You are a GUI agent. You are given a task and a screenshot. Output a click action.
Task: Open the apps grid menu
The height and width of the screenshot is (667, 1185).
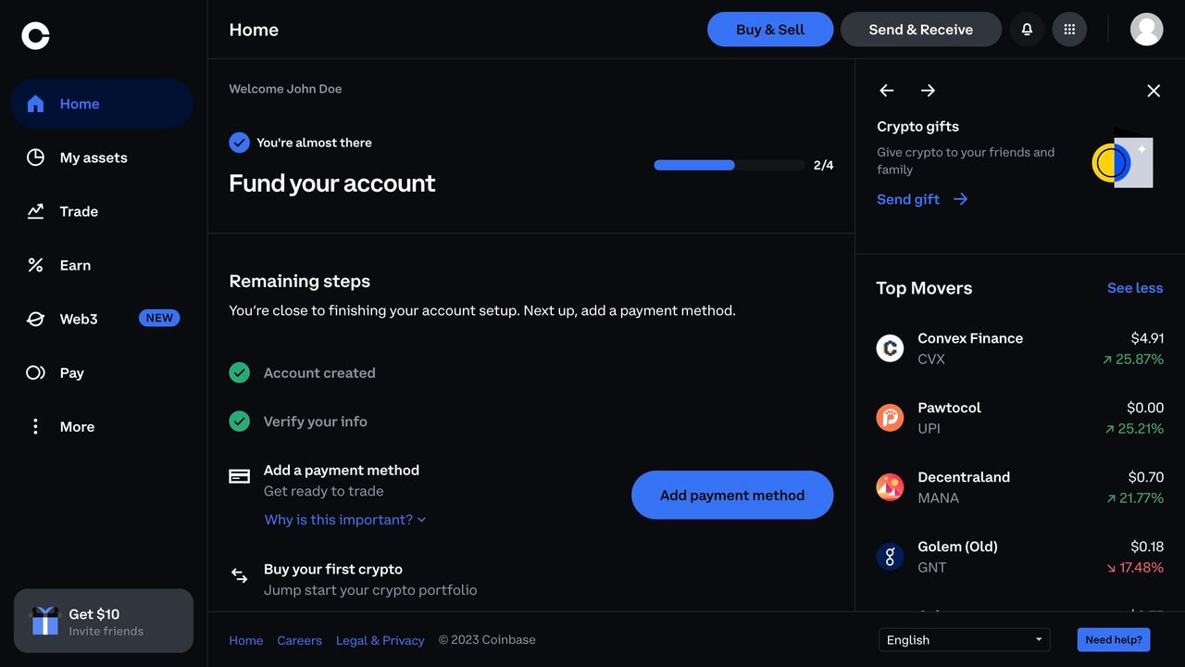point(1069,30)
